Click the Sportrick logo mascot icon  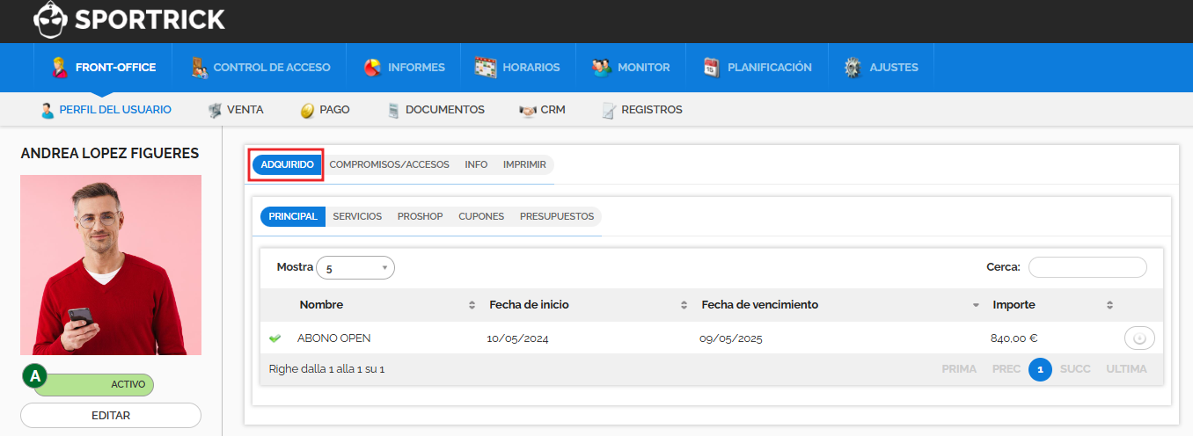[51, 18]
